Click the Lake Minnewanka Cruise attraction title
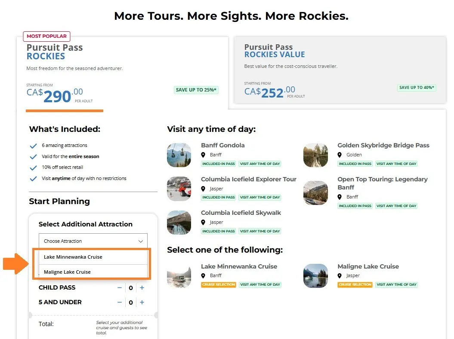The height and width of the screenshot is (339, 454). [239, 266]
